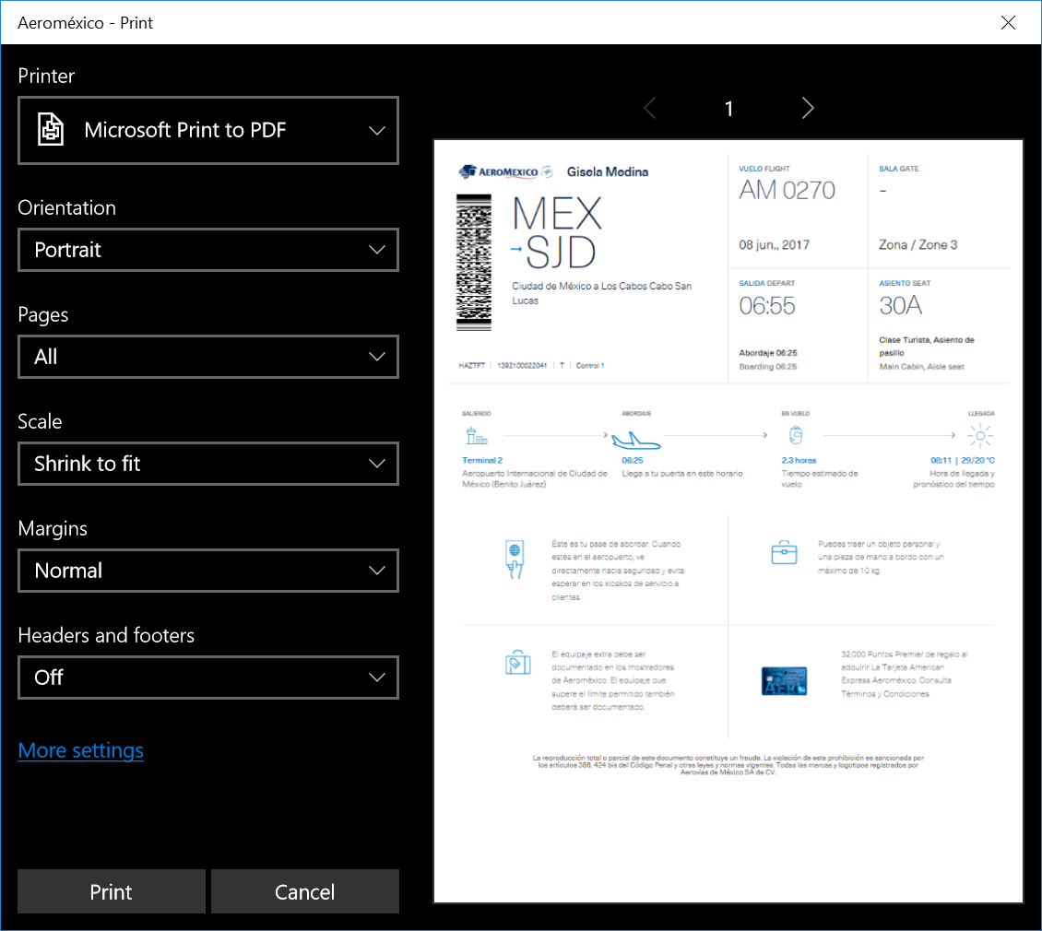Click the briefcase carry-on icon in preview
1042x931 pixels.
pyautogui.click(x=784, y=552)
